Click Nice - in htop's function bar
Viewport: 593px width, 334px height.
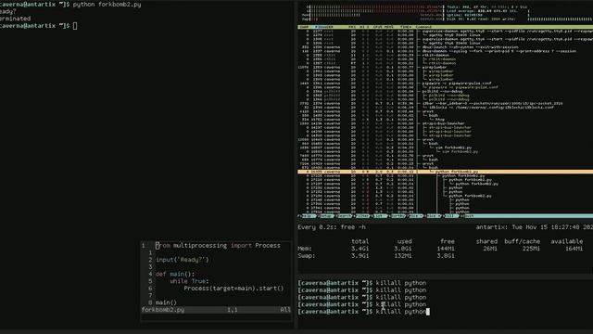[x=416, y=216]
